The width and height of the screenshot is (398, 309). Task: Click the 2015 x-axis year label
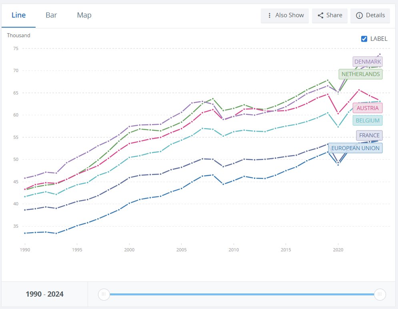click(x=286, y=250)
